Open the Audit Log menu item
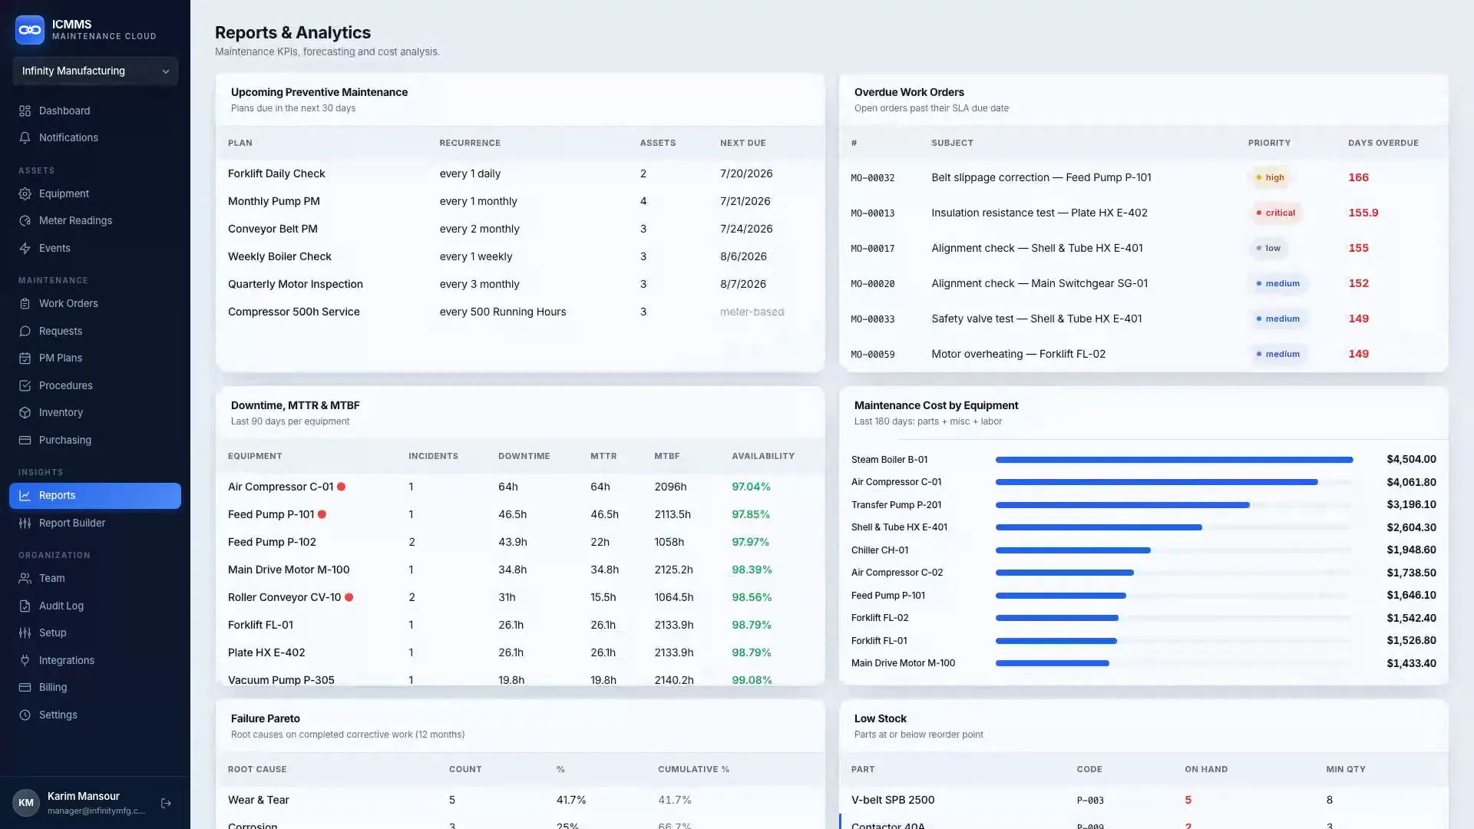 pos(95,606)
